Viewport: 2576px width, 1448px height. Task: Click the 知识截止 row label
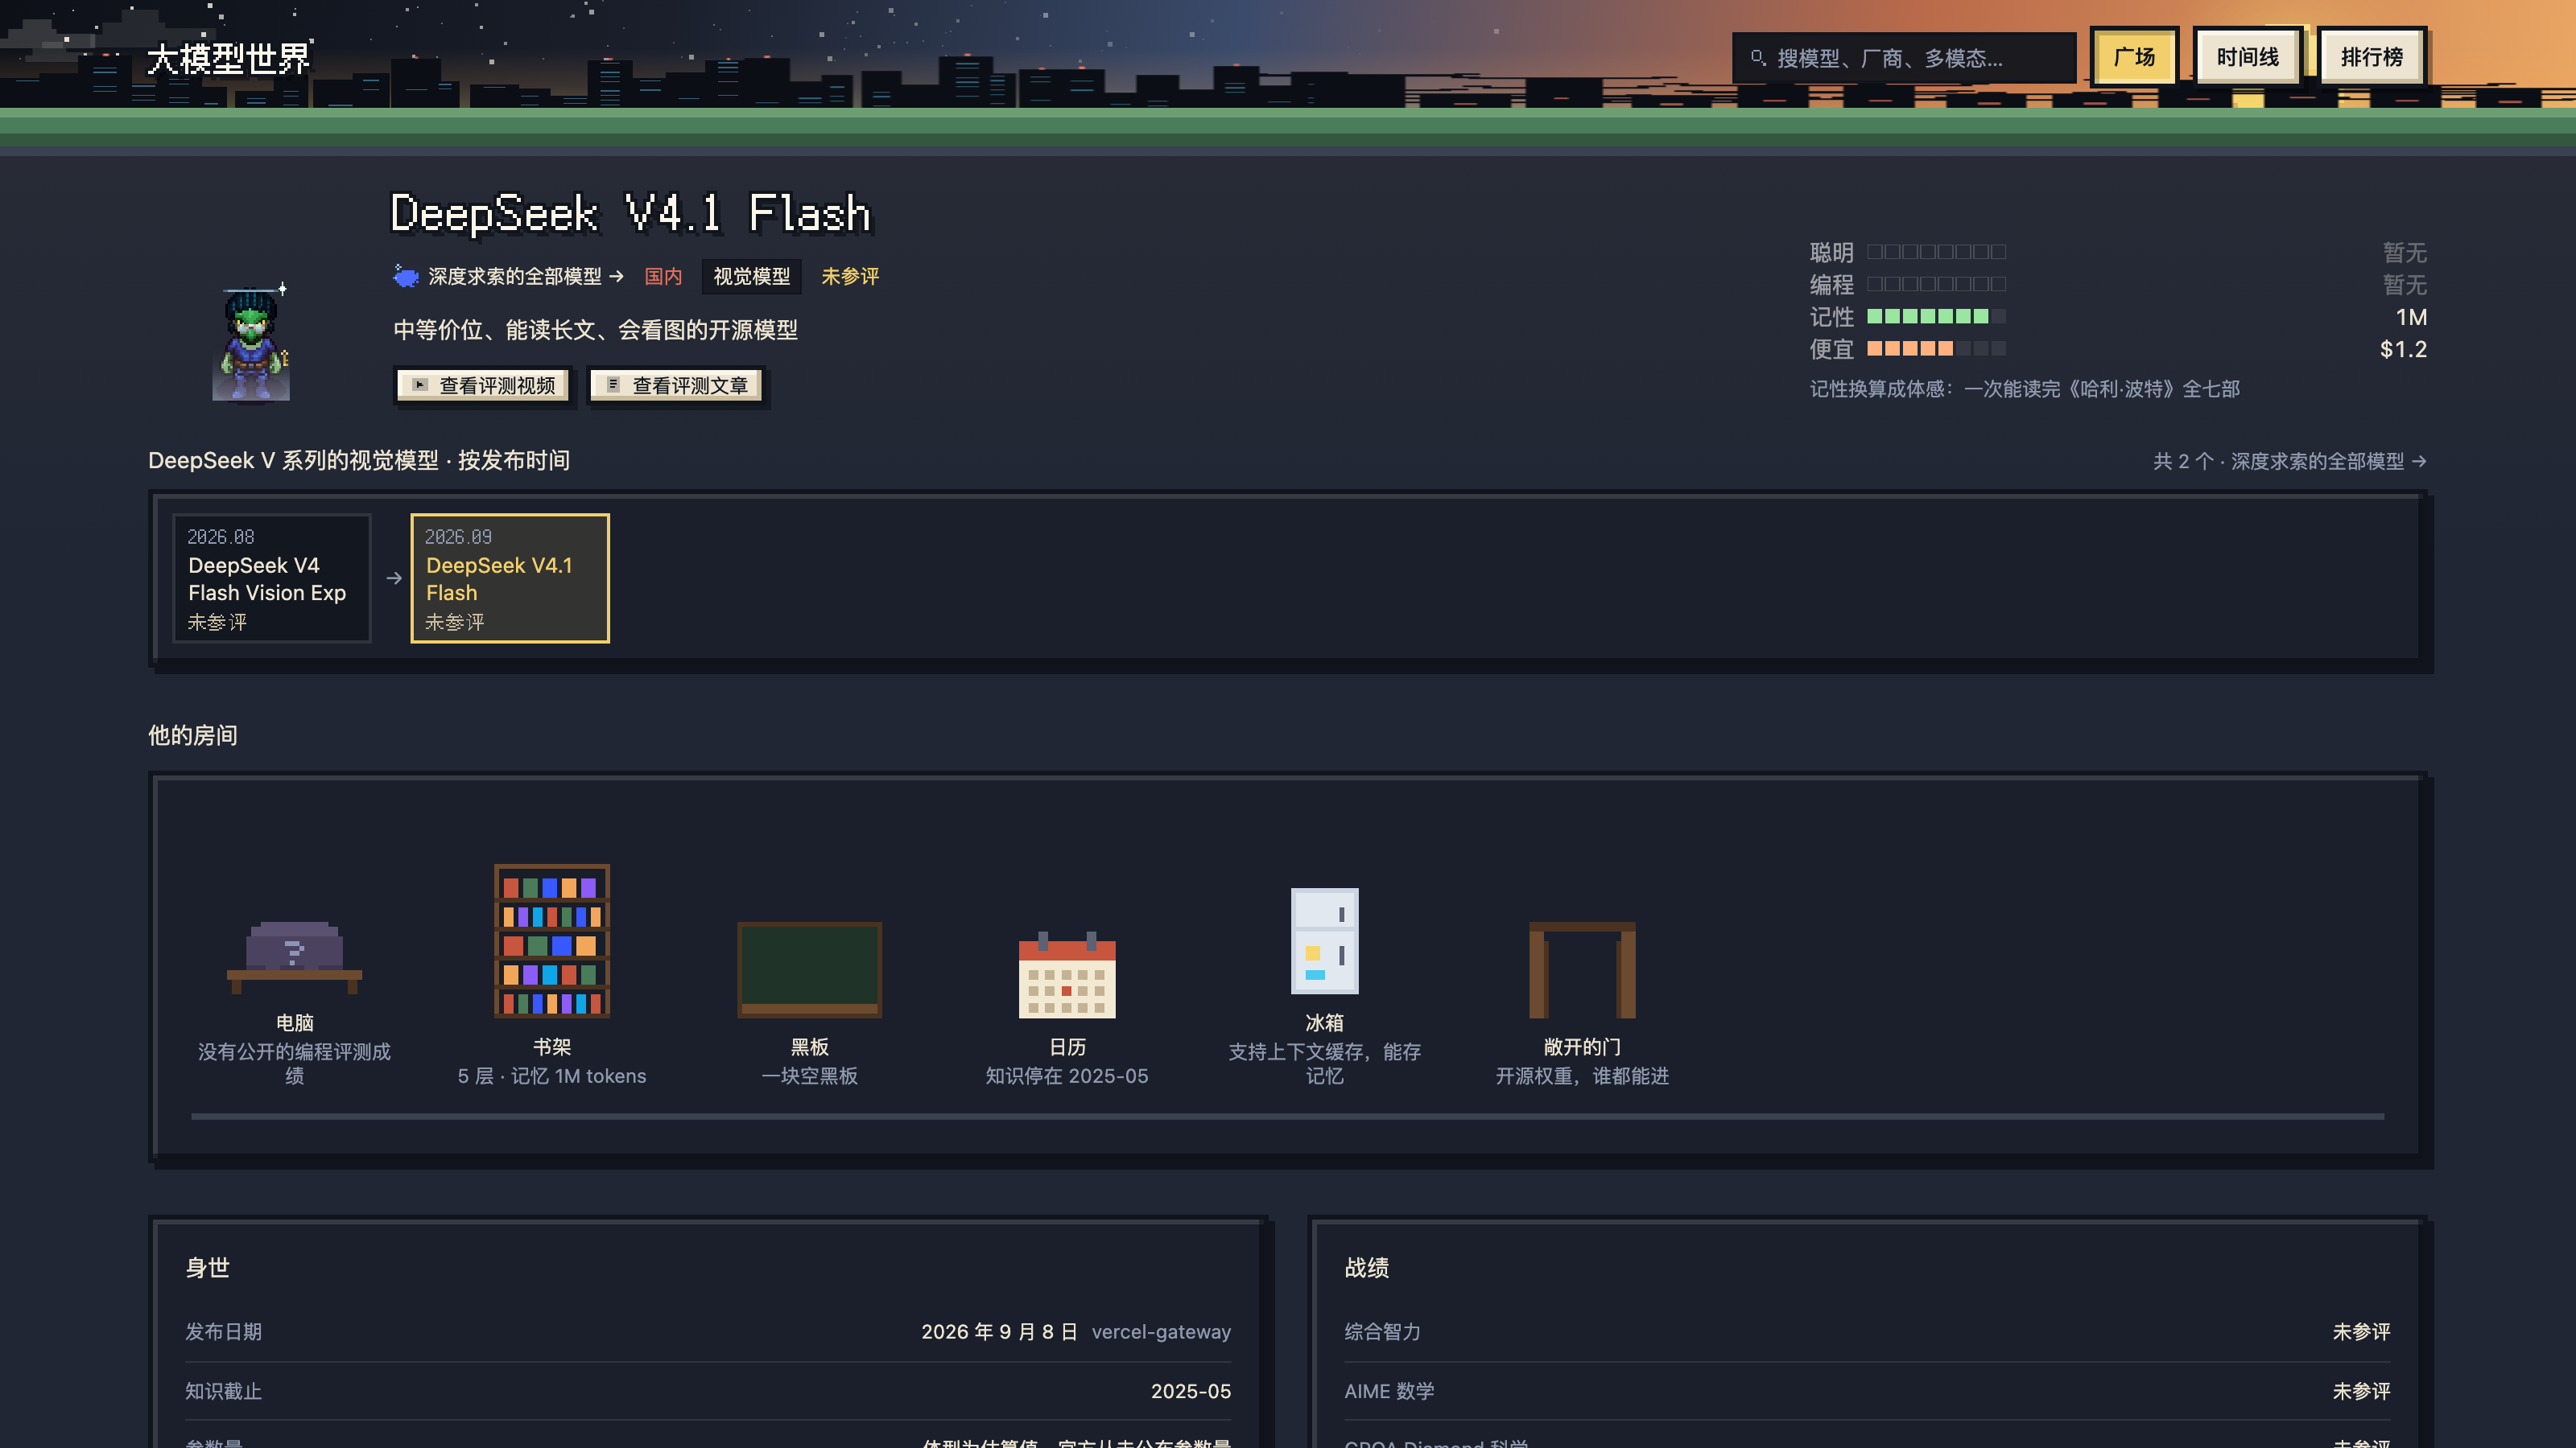223,1391
